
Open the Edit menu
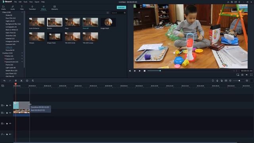[x=20, y=2]
